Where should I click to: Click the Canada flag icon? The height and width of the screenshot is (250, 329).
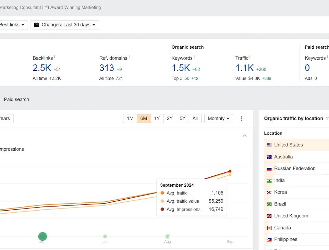[x=269, y=228]
